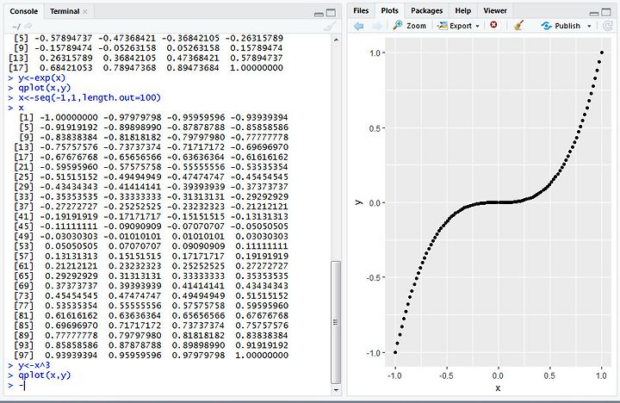Go to previous plot arrow
Screen dimensions: 620x403
pyautogui.click(x=359, y=26)
